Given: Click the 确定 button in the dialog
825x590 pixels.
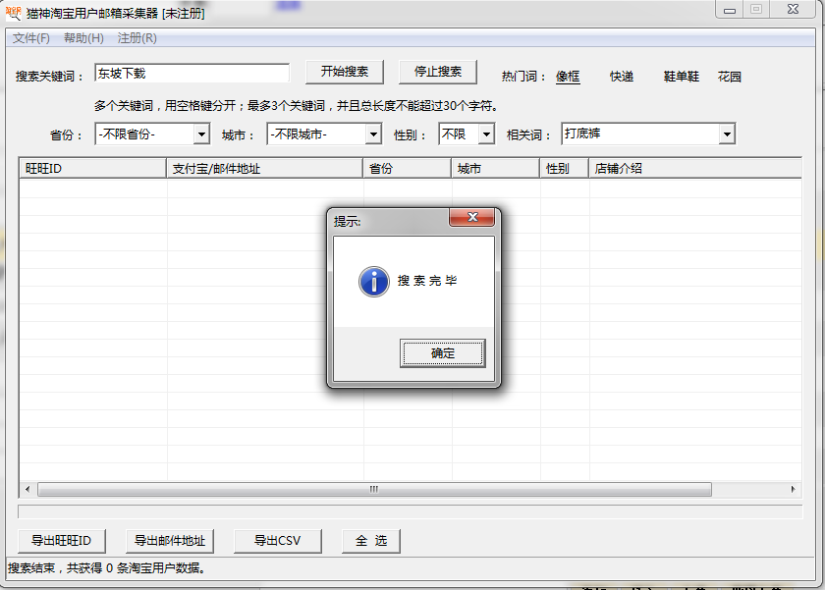Looking at the screenshot, I should (442, 352).
